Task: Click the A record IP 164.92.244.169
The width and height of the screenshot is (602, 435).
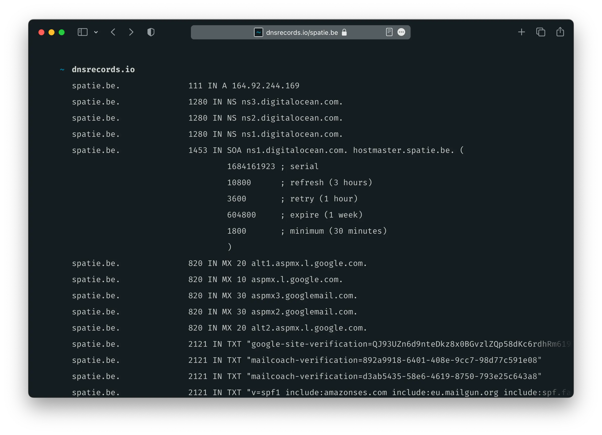Action: [x=266, y=85]
